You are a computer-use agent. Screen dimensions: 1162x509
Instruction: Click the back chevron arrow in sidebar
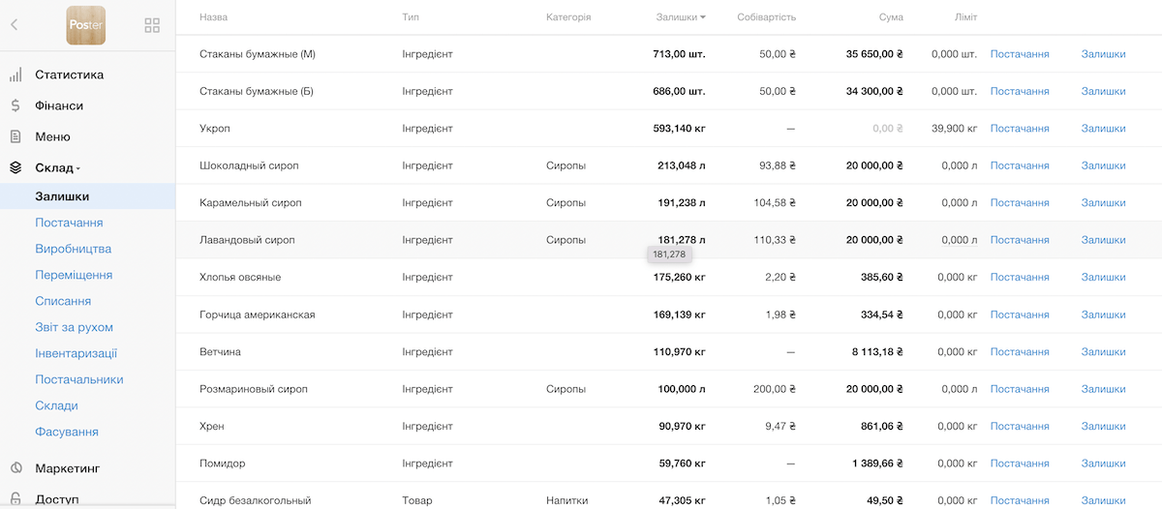(x=14, y=25)
